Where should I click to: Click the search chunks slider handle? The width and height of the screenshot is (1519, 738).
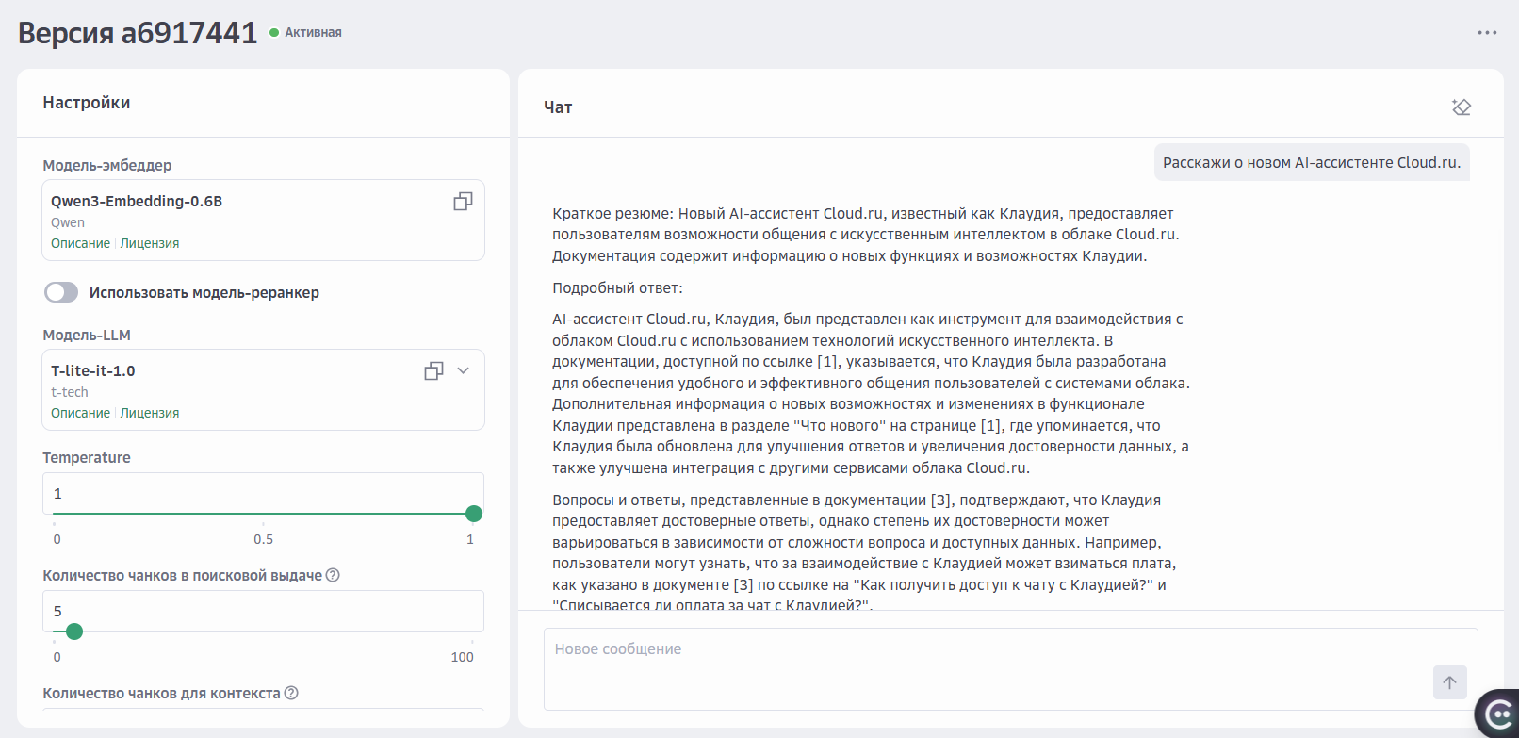point(74,631)
